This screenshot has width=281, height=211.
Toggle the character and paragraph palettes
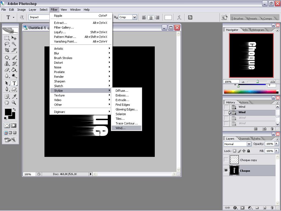coord(190,17)
